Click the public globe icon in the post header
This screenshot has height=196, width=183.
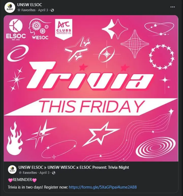click(x=52, y=10)
